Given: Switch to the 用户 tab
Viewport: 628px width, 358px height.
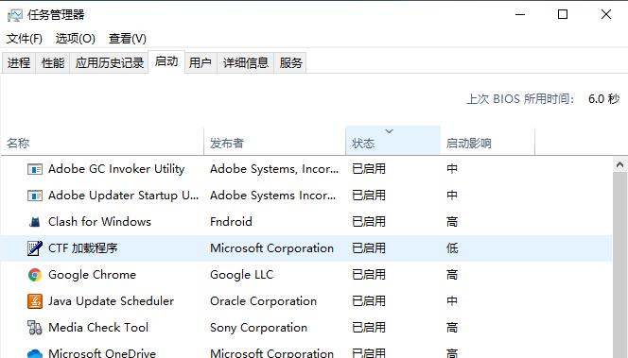Looking at the screenshot, I should [x=201, y=62].
